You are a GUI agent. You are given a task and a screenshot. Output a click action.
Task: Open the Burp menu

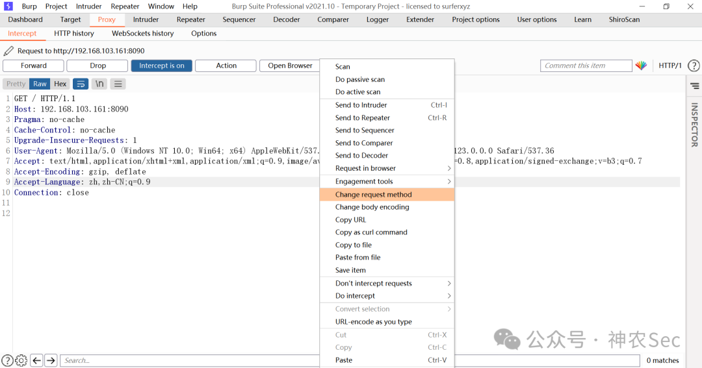point(29,6)
